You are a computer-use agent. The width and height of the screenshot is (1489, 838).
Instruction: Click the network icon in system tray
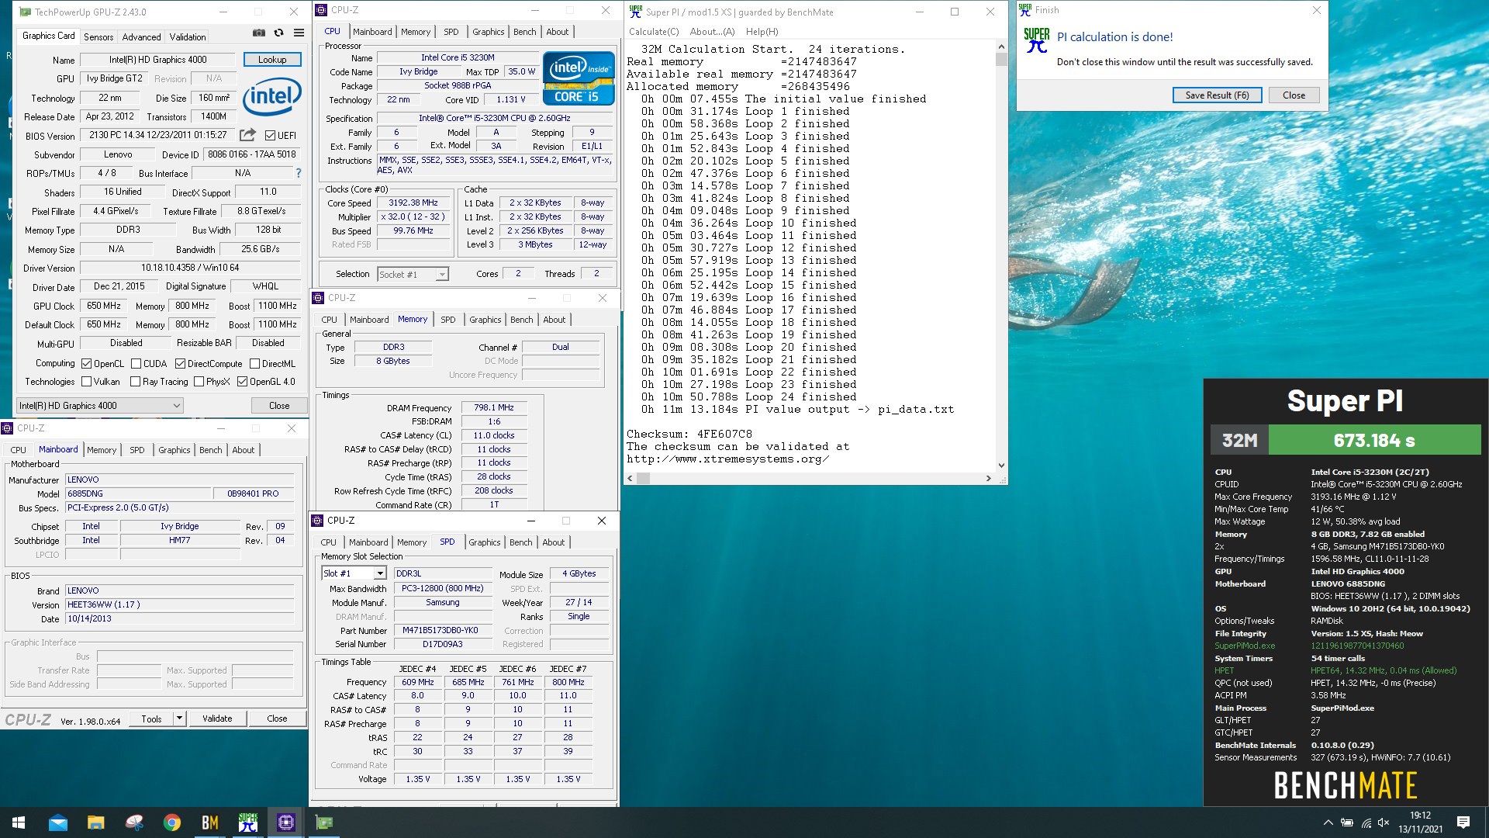pyautogui.click(x=1366, y=822)
